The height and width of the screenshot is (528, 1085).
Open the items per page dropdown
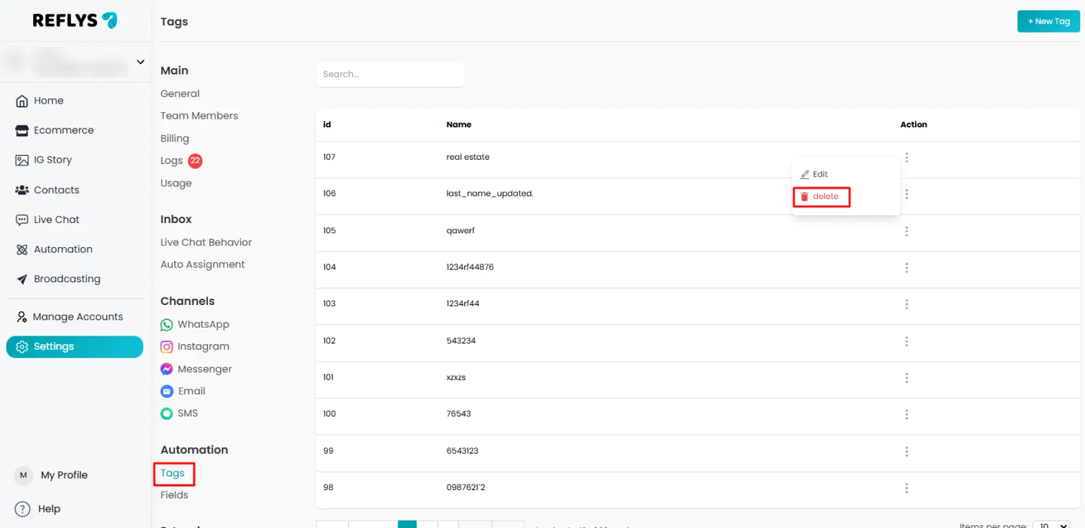coord(1051,525)
